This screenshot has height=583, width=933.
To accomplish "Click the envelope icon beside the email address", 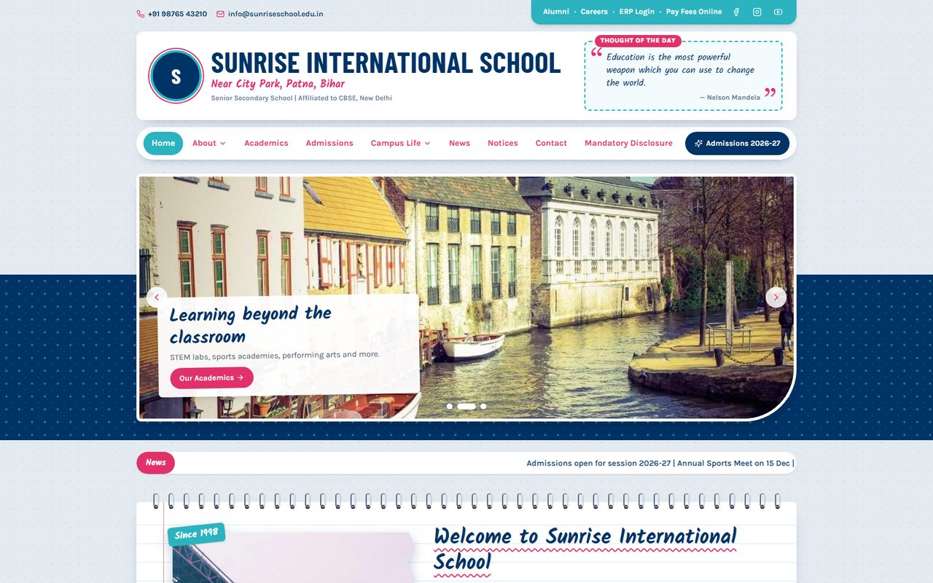I will [x=220, y=14].
